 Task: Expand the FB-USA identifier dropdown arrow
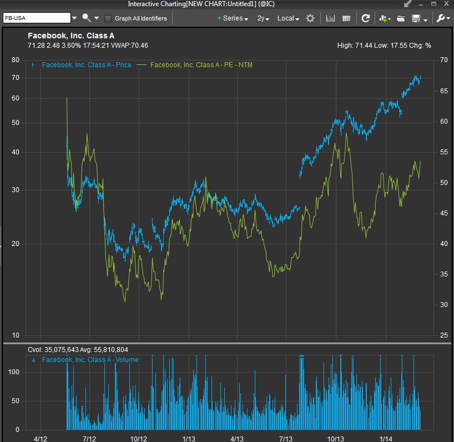(74, 18)
